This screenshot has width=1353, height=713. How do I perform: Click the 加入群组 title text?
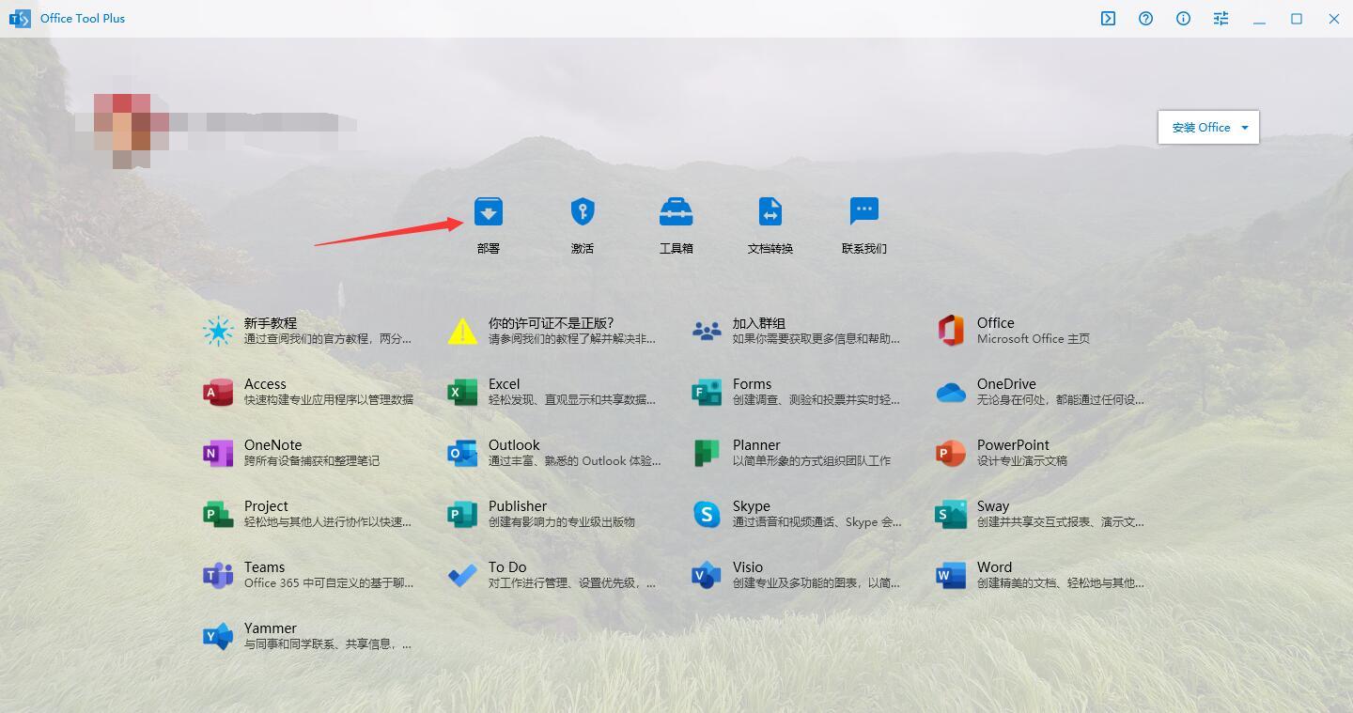point(759,323)
